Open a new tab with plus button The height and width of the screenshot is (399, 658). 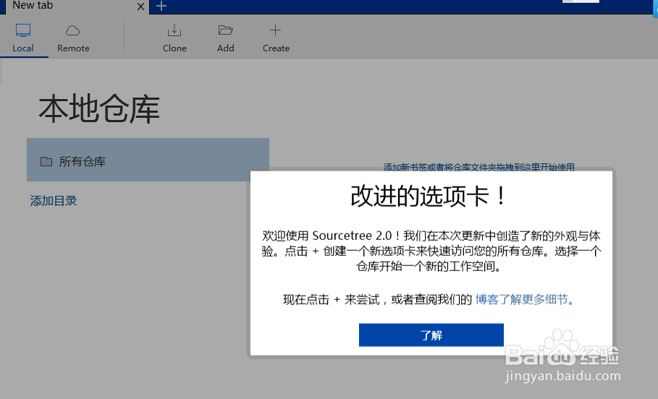[x=161, y=6]
